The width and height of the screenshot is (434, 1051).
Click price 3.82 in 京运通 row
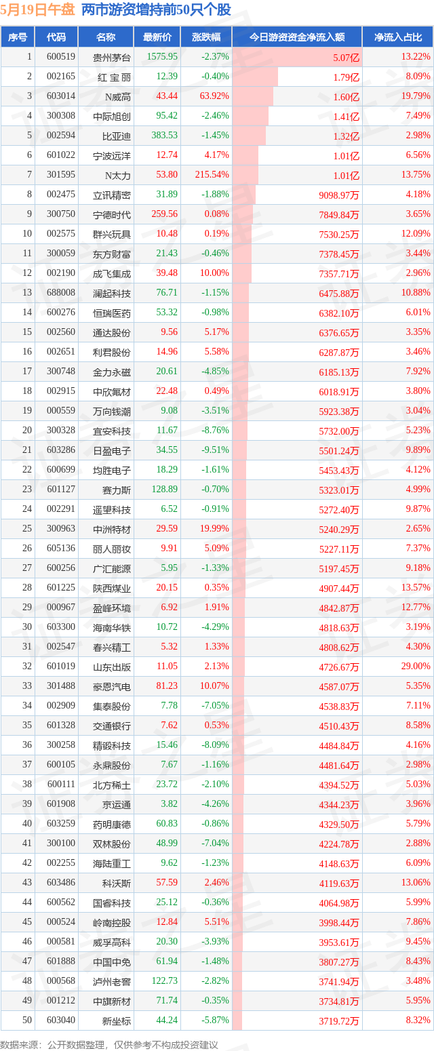coord(169,804)
